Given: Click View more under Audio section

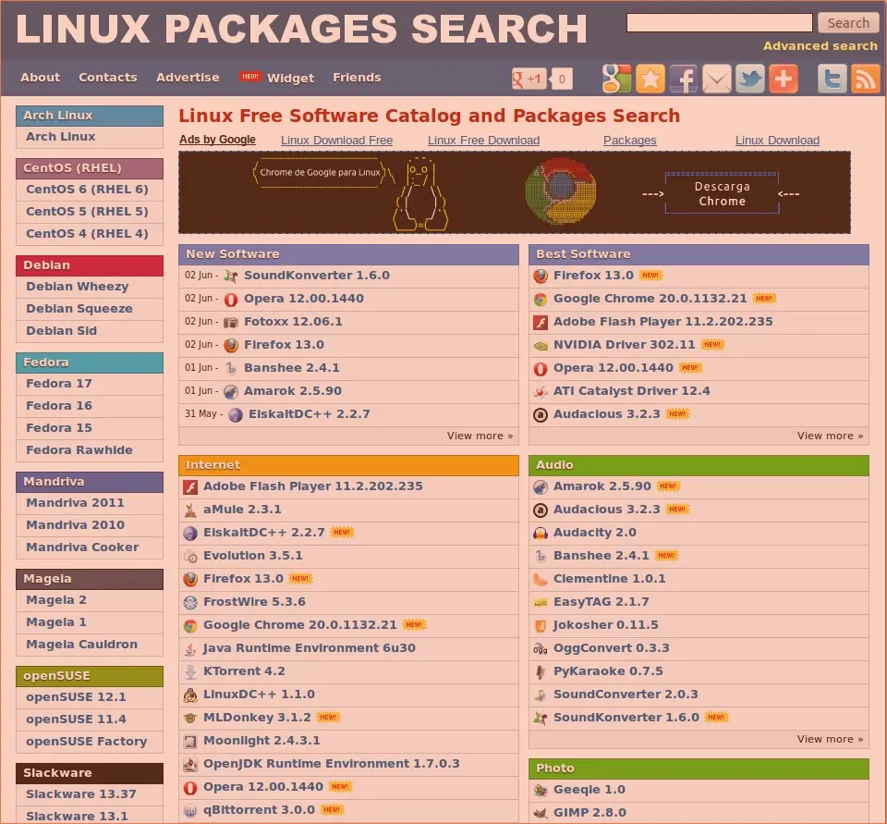Looking at the screenshot, I should point(830,739).
